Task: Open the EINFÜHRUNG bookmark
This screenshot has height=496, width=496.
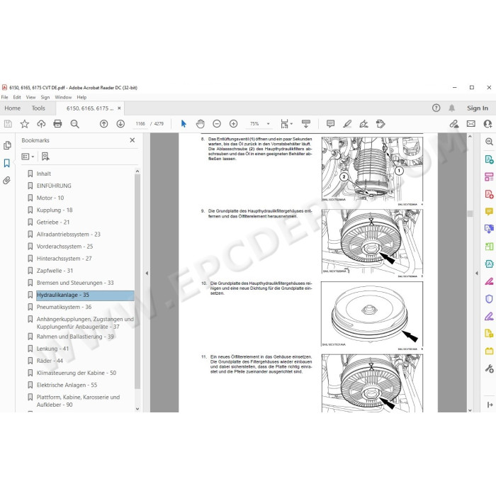Action: 54,186
